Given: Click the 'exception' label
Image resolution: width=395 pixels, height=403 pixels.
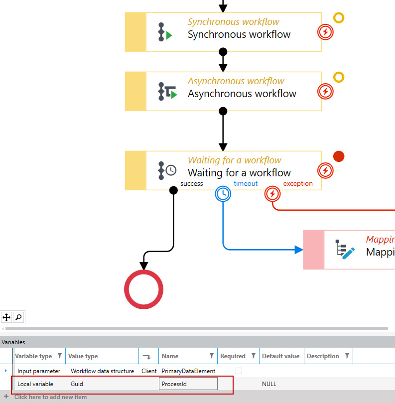Looking at the screenshot, I should pos(298,183).
